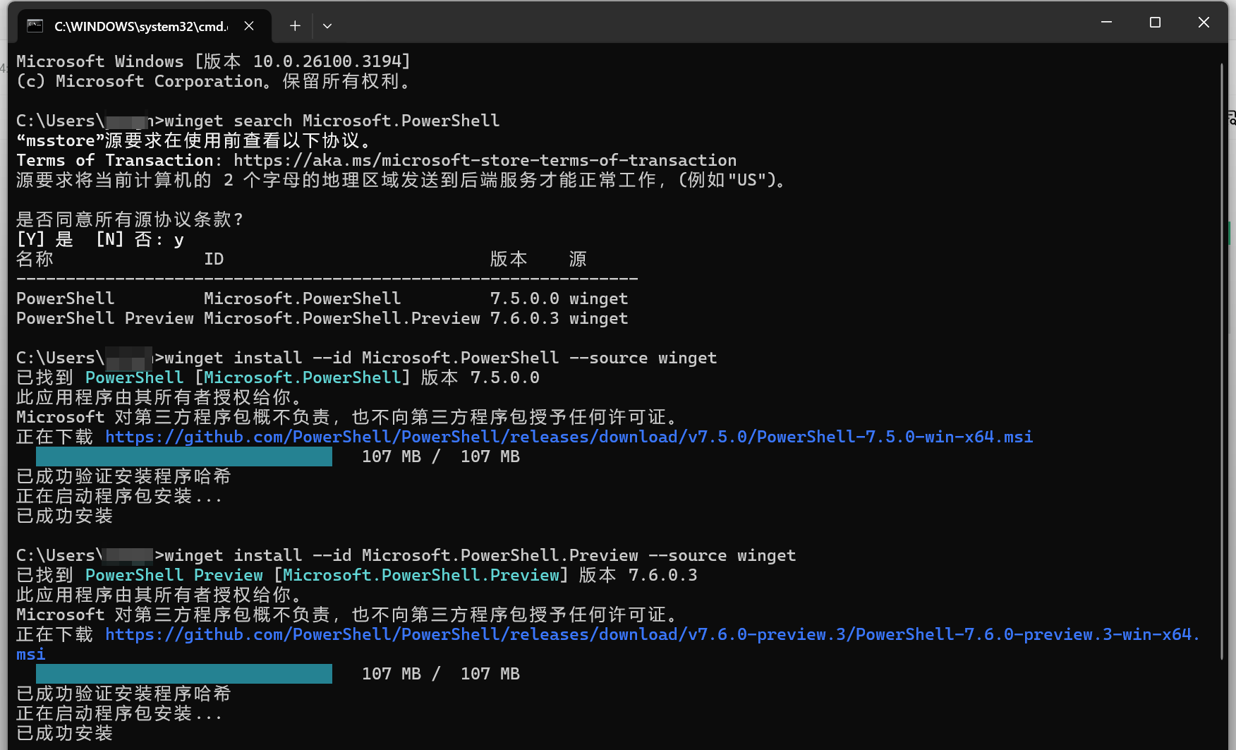The height and width of the screenshot is (750, 1236).
Task: Close the terminal window
Action: pyautogui.click(x=1204, y=23)
